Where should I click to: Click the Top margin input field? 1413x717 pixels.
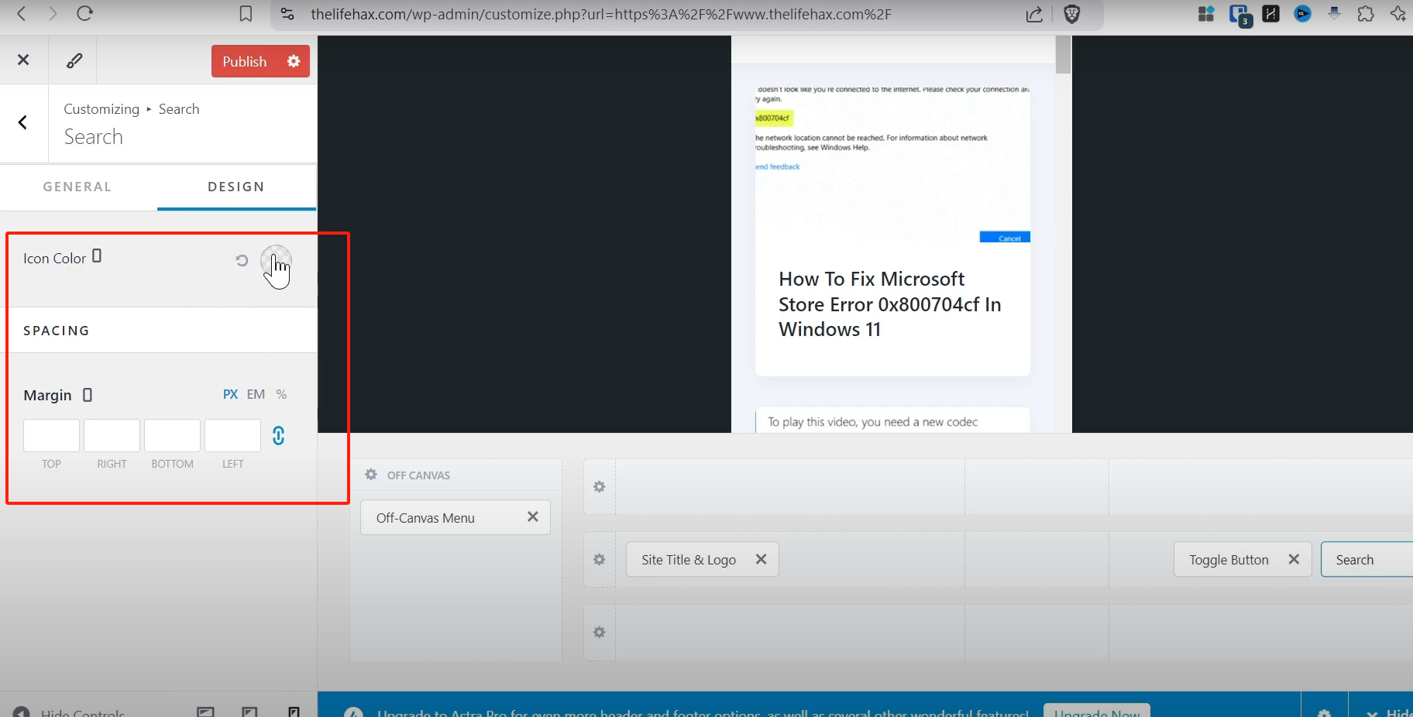51,435
